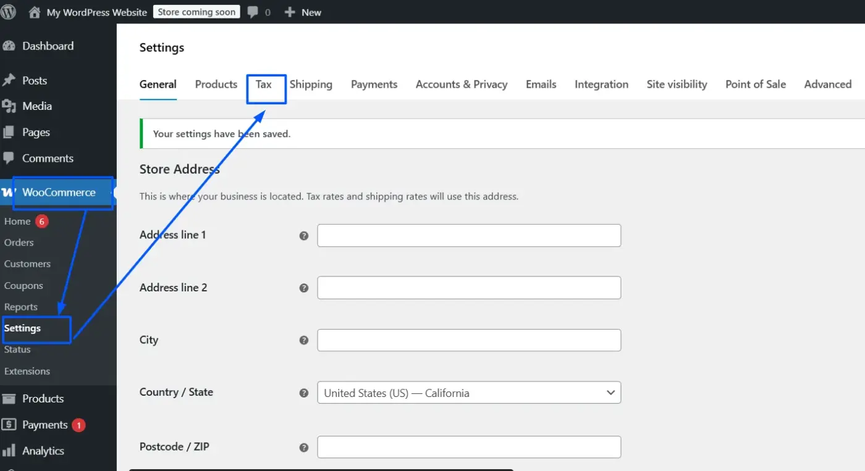The image size is (865, 471).
Task: Open the Emails settings tab
Action: [541, 85]
